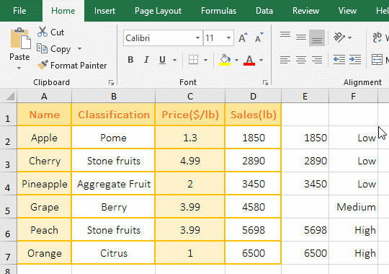The height and width of the screenshot is (274, 389).
Task: Select column D header
Action: (253, 96)
